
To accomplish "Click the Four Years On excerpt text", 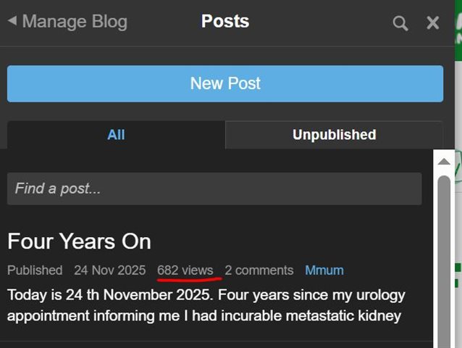I will (206, 306).
